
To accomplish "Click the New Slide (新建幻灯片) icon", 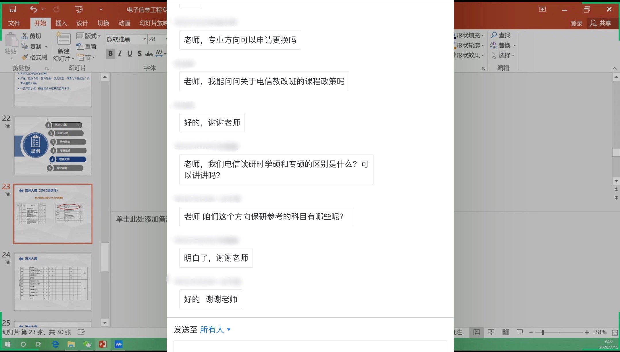I will (x=63, y=39).
